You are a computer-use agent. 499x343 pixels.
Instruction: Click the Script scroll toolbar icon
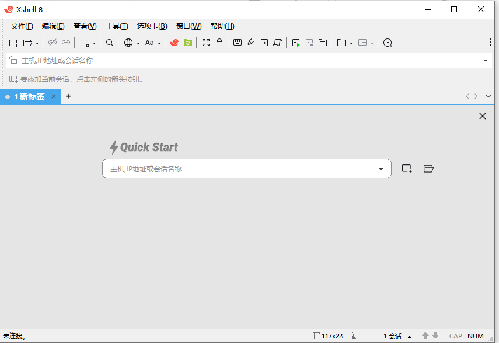277,43
